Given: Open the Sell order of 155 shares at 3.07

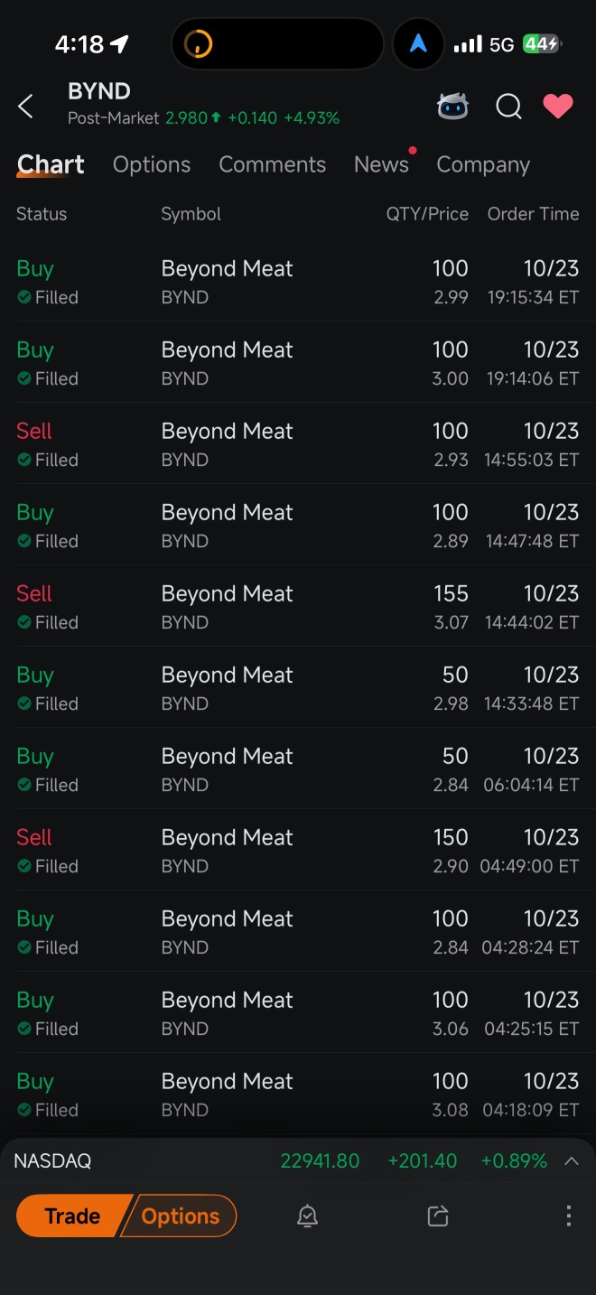Looking at the screenshot, I should [298, 606].
